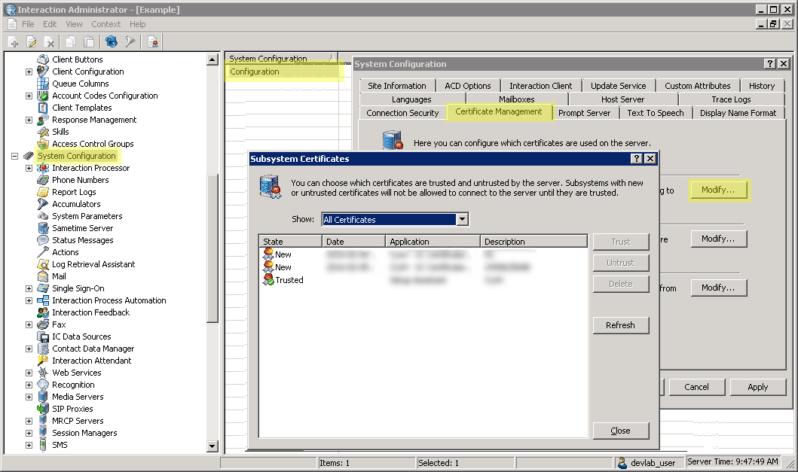This screenshot has height=472, width=798.
Task: Click the SIP Proxies icon
Action: click(x=43, y=409)
